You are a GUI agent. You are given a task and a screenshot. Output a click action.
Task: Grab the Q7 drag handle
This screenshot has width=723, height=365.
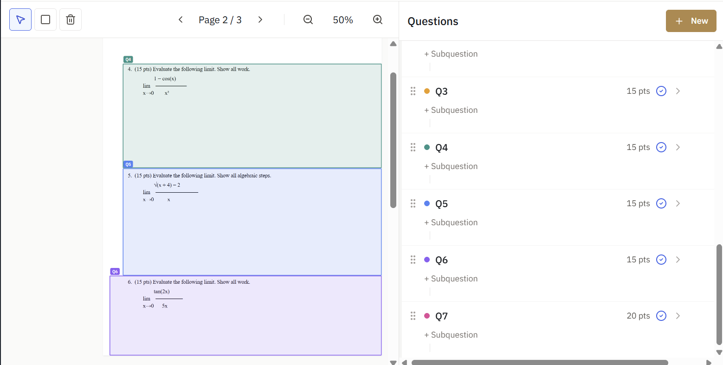[x=413, y=316]
